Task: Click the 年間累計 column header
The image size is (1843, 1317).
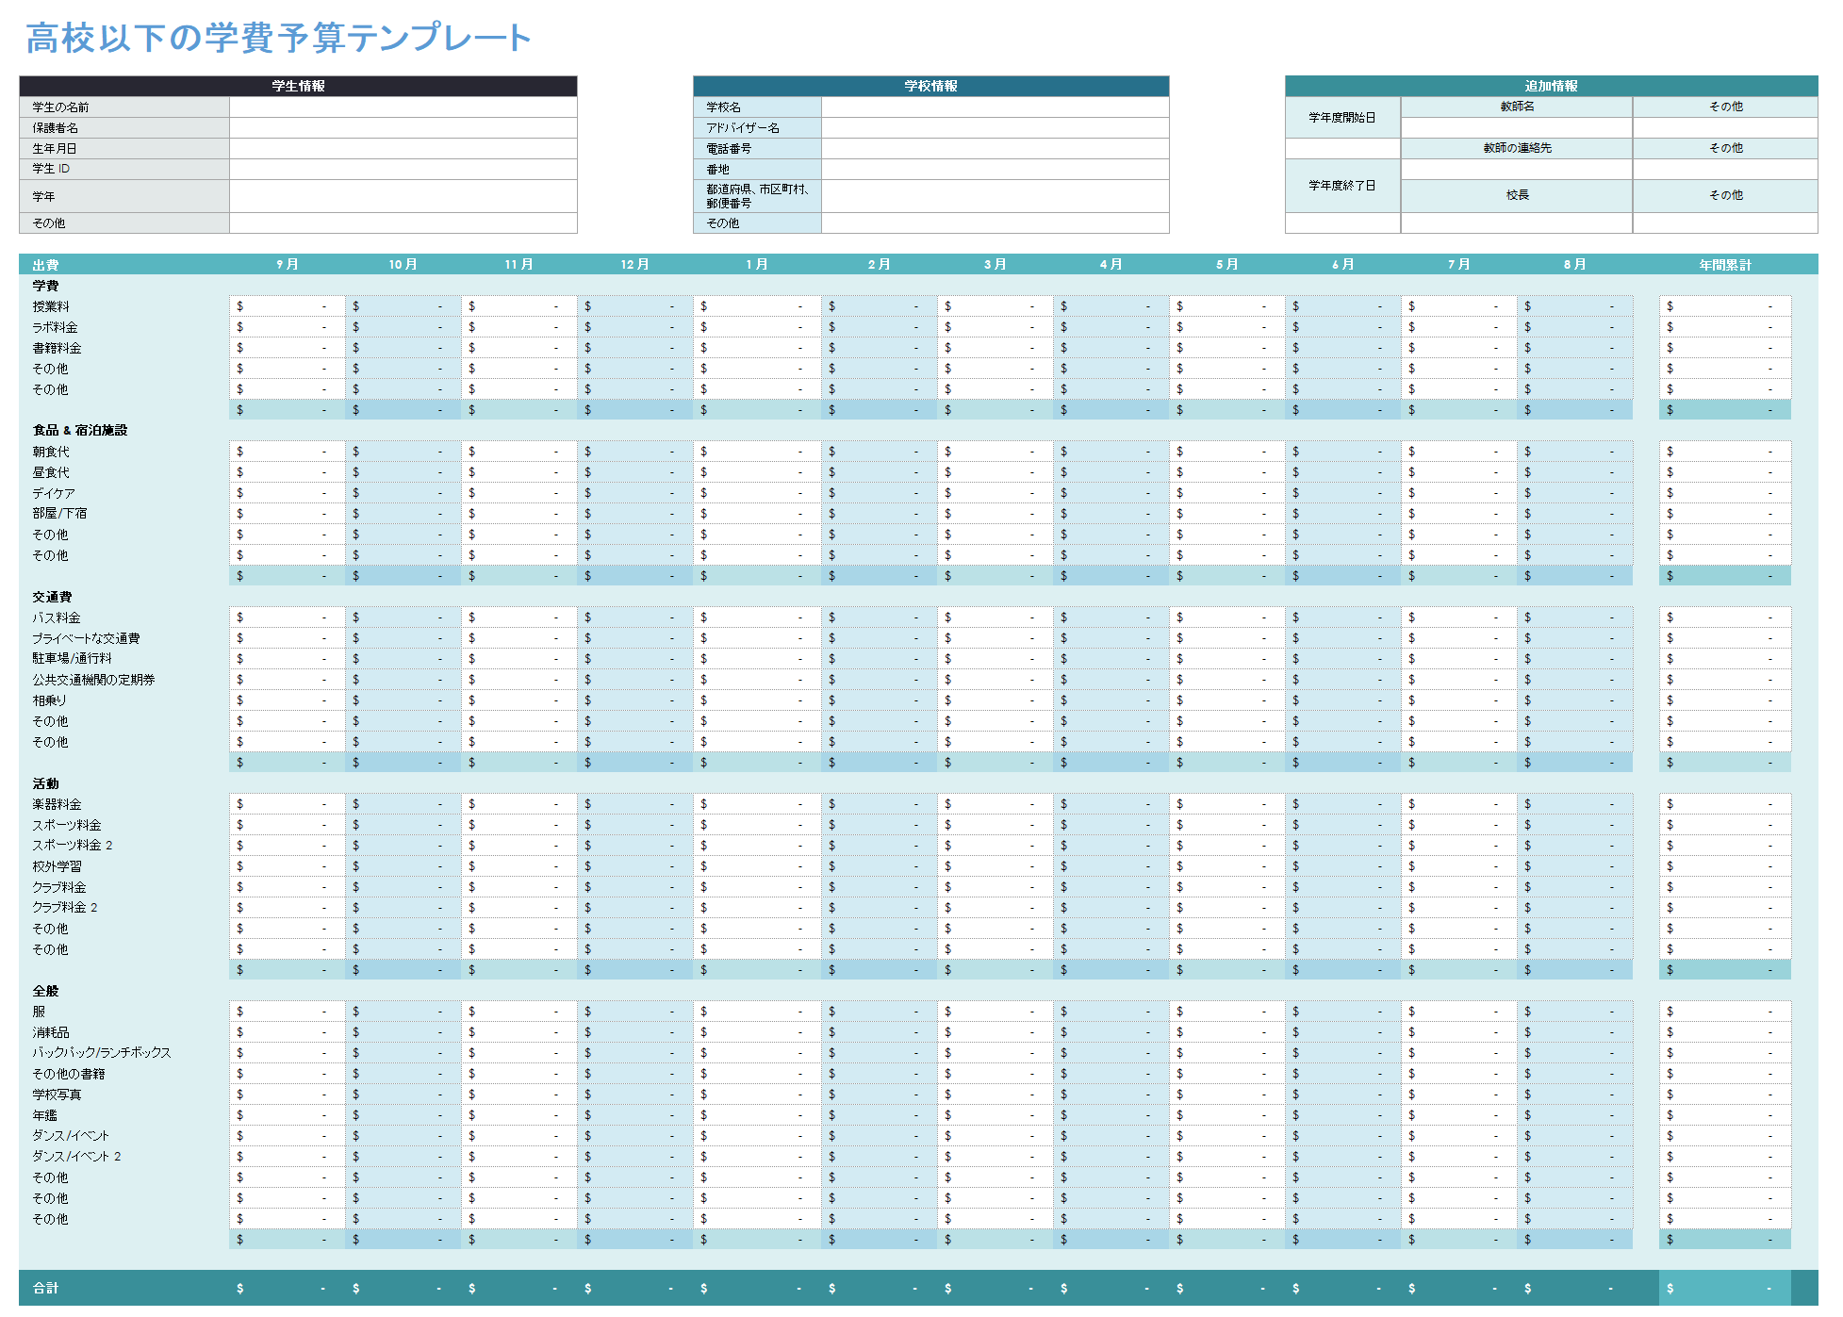Action: click(x=1725, y=265)
